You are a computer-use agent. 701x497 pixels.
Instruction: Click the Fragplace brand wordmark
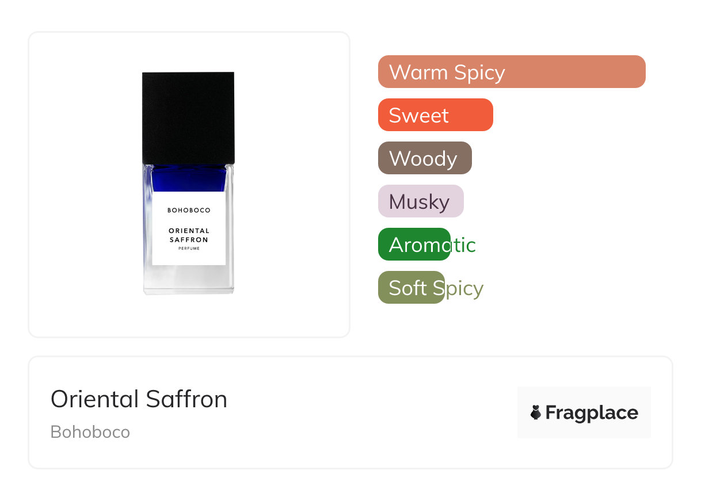point(592,412)
